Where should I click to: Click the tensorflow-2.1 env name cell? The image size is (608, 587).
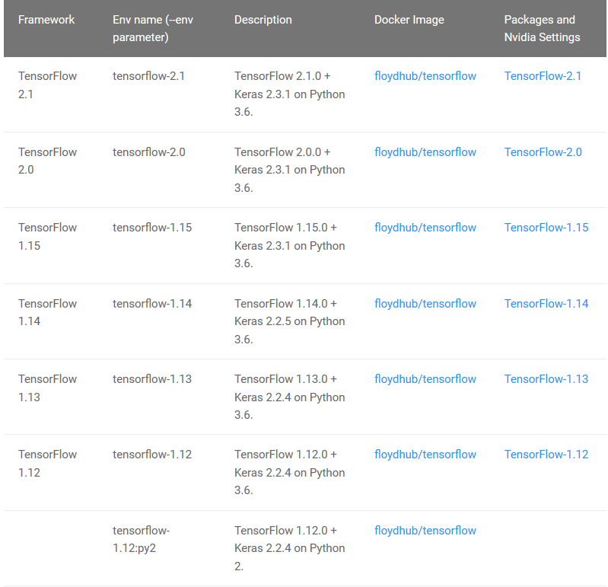[148, 76]
